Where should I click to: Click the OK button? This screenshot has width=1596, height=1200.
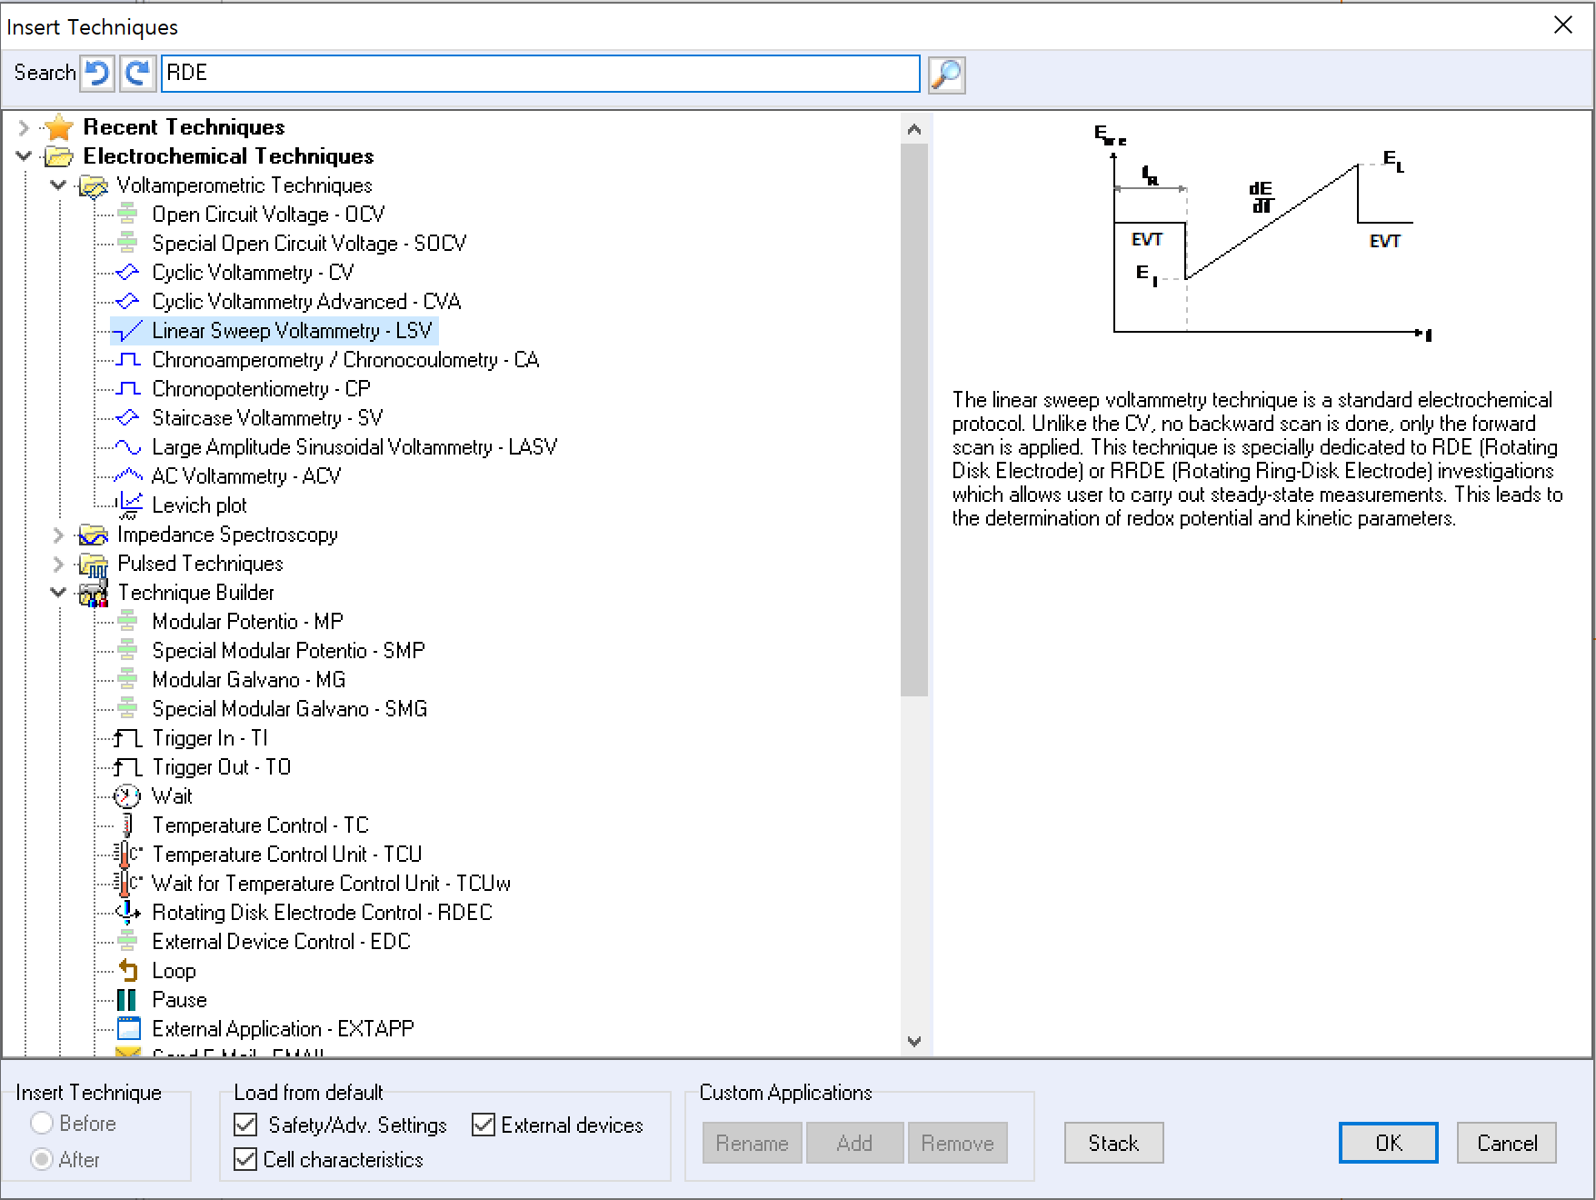point(1388,1143)
